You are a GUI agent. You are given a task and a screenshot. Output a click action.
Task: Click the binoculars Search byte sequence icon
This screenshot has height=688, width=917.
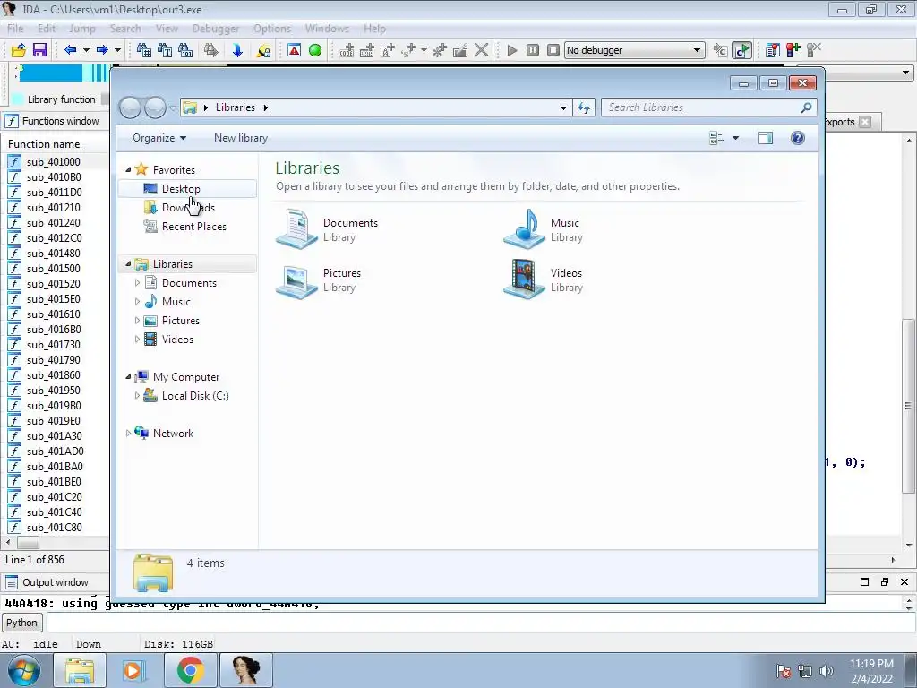185,50
